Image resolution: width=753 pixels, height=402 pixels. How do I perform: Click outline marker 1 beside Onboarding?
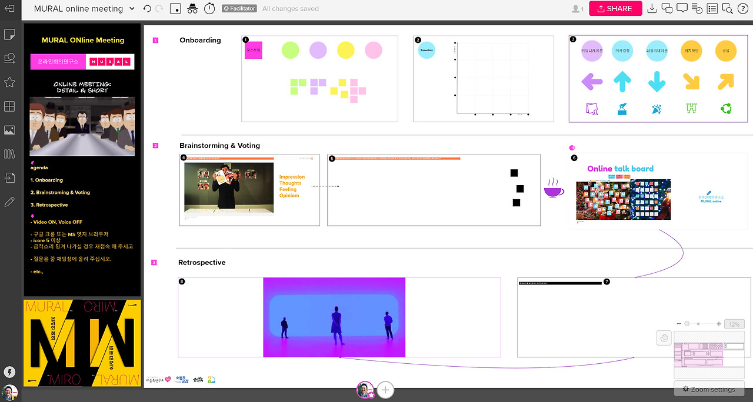(x=155, y=41)
